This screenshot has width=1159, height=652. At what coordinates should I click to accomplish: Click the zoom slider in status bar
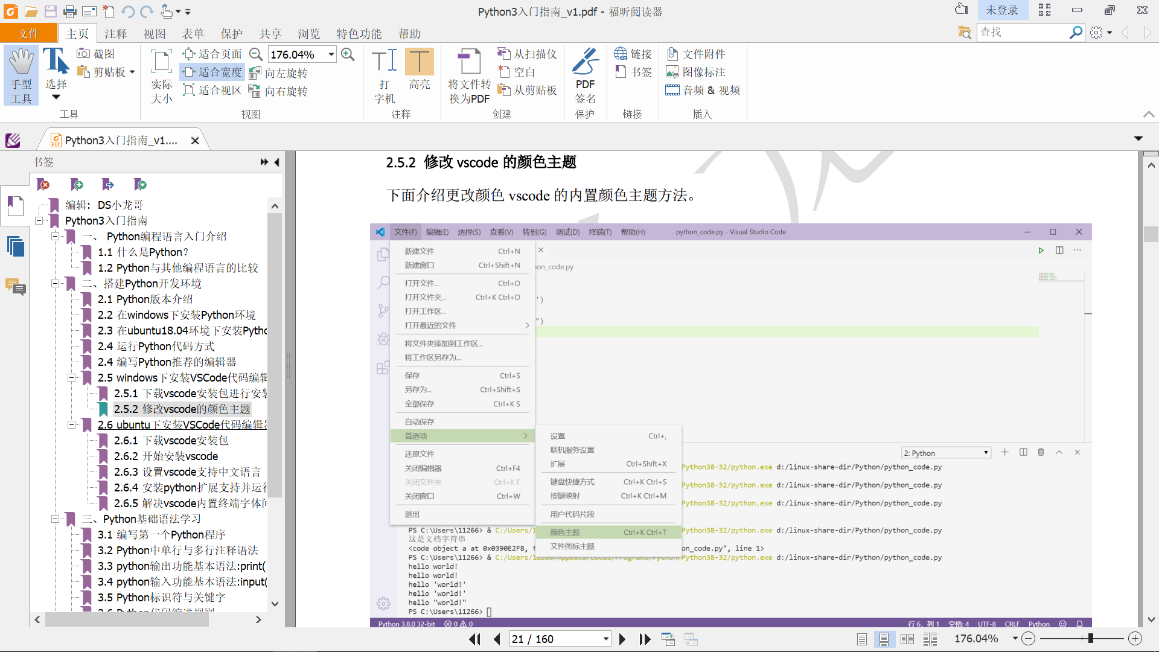click(1090, 639)
